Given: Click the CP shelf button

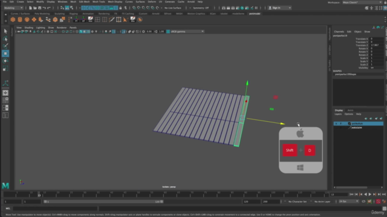Looking at the screenshot, I should tap(83, 19).
